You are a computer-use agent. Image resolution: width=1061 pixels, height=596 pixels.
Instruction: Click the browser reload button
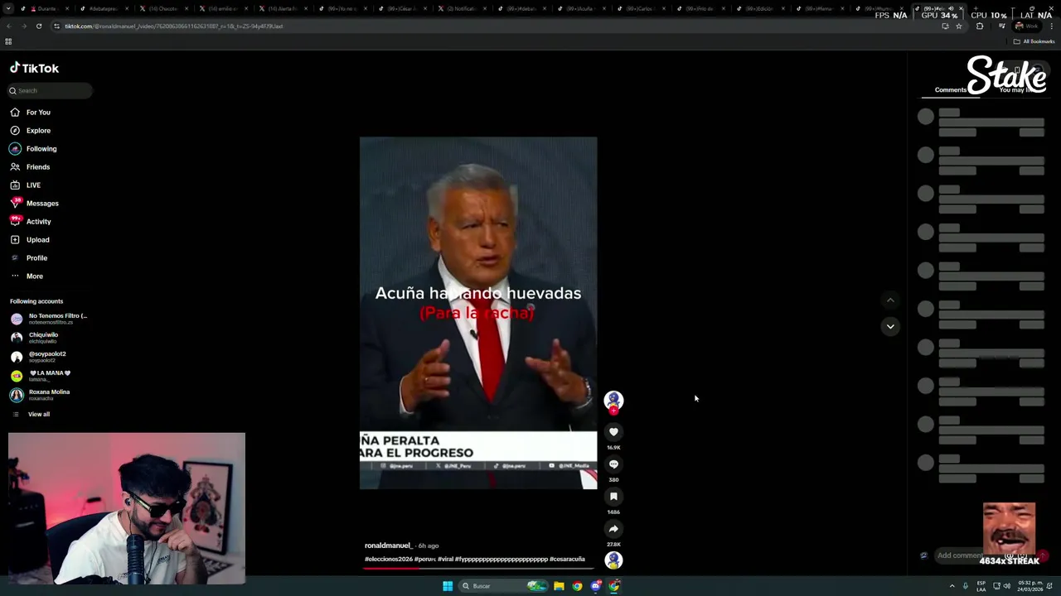click(x=39, y=26)
